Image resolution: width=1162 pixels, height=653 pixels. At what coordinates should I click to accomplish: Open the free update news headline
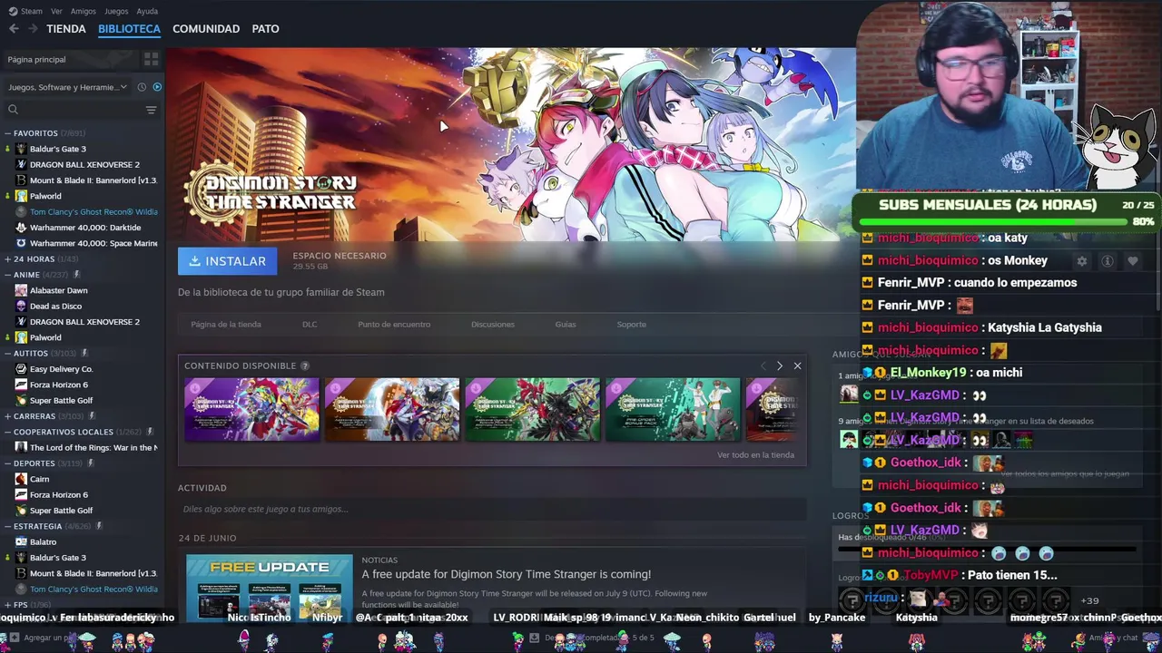click(x=507, y=574)
